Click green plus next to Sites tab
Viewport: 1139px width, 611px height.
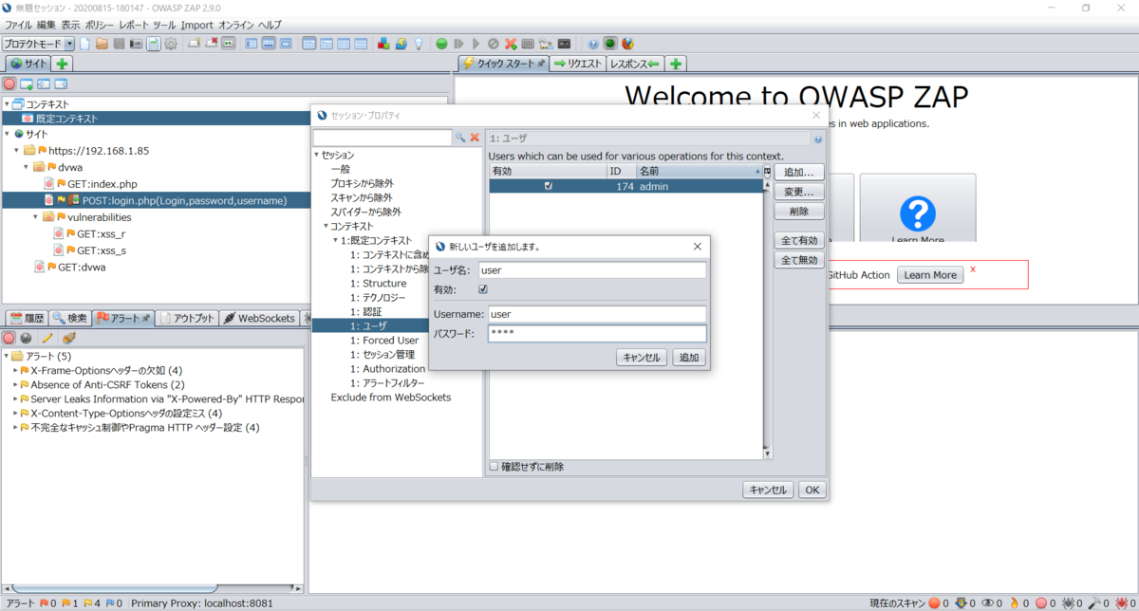[62, 64]
